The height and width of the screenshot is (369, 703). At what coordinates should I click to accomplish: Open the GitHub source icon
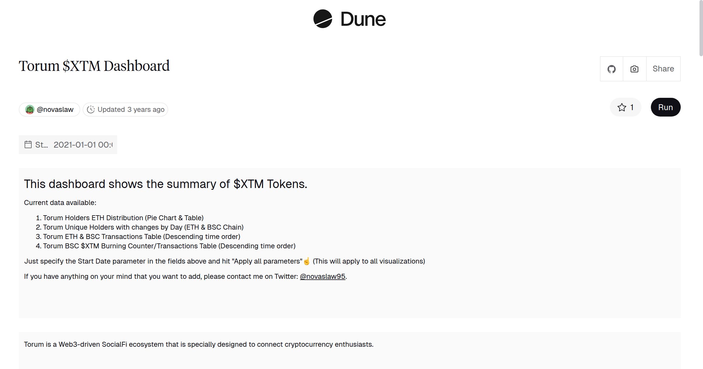click(x=612, y=69)
